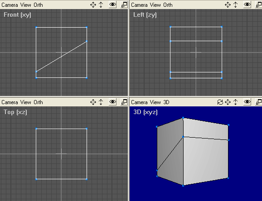Click the zoom arrows icon in Left viewport

coord(236,5)
